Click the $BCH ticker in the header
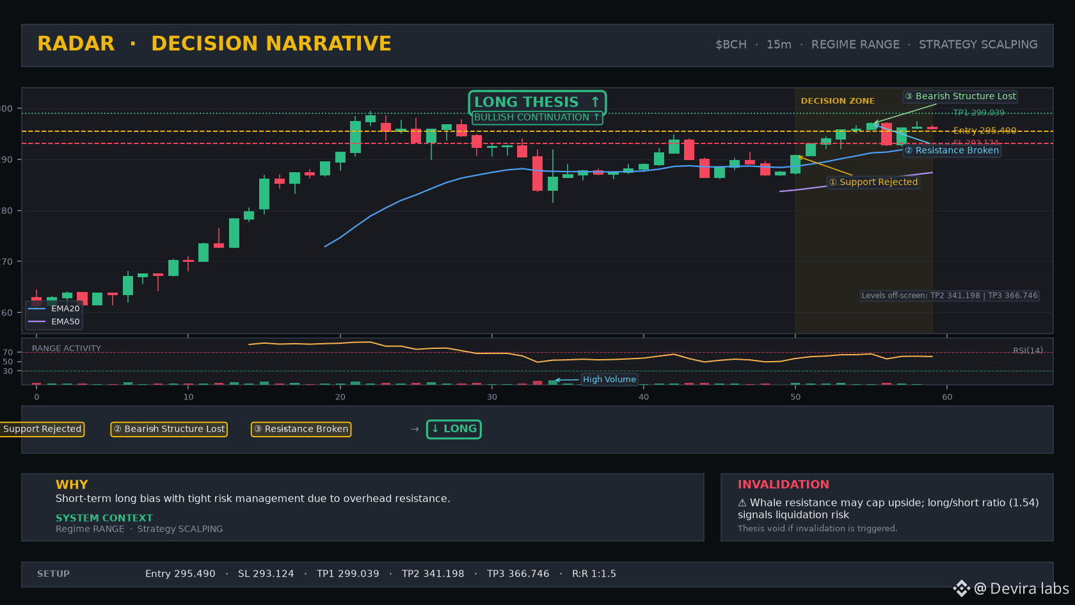This screenshot has height=605, width=1075. point(731,45)
